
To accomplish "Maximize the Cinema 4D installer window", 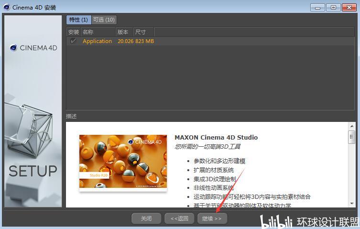I will [333, 8].
